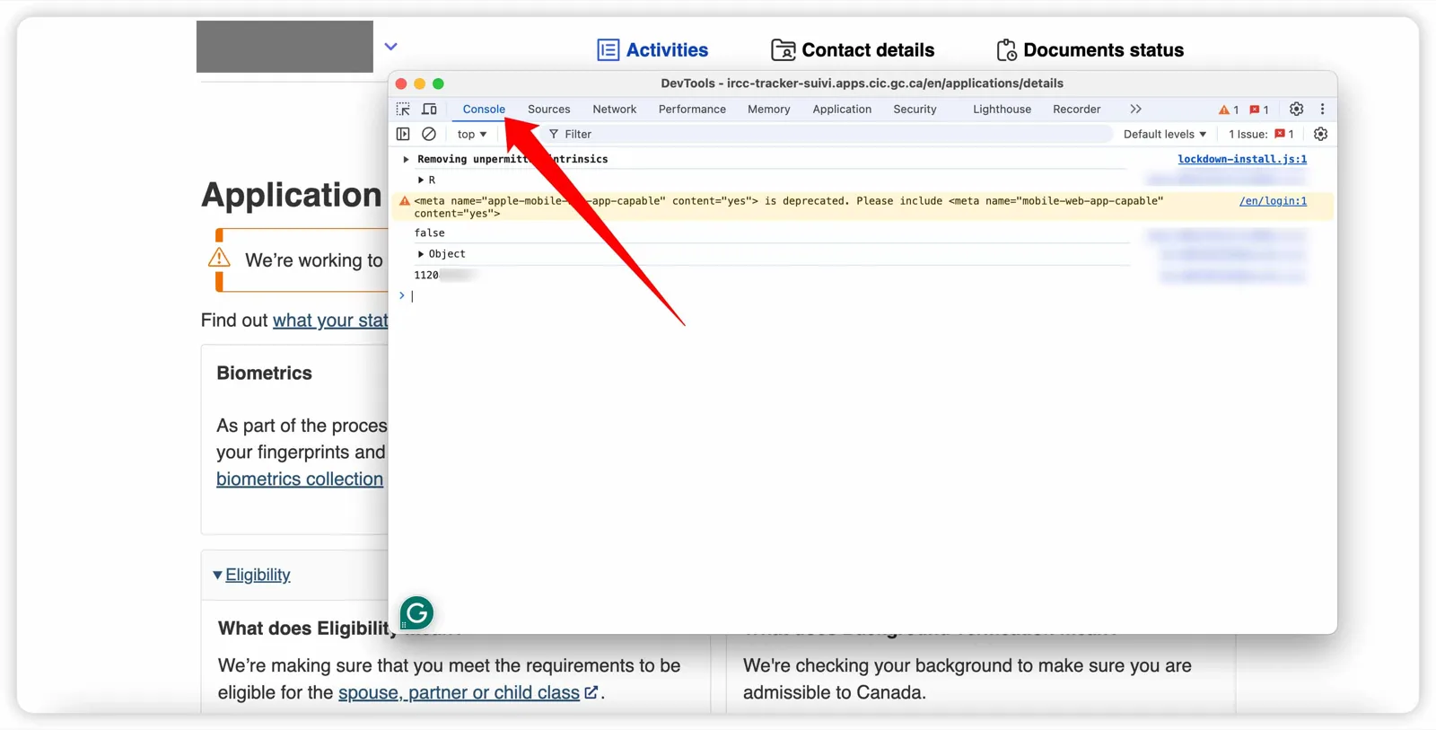Screen dimensions: 1436x730
Task: Click the Activities list icon
Action: click(x=608, y=50)
